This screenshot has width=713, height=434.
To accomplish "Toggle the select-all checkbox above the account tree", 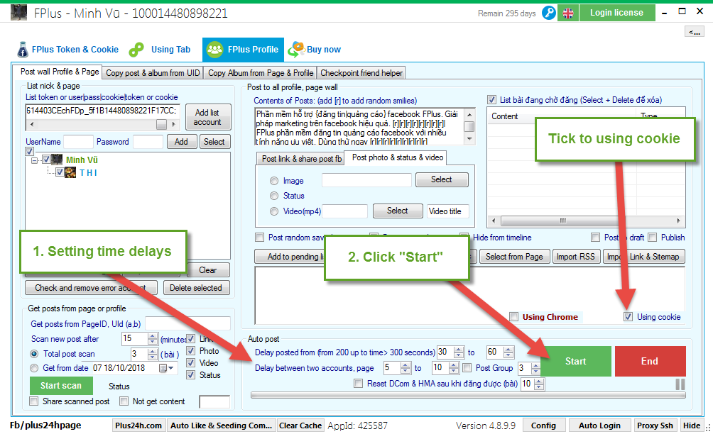I will pyautogui.click(x=30, y=151).
